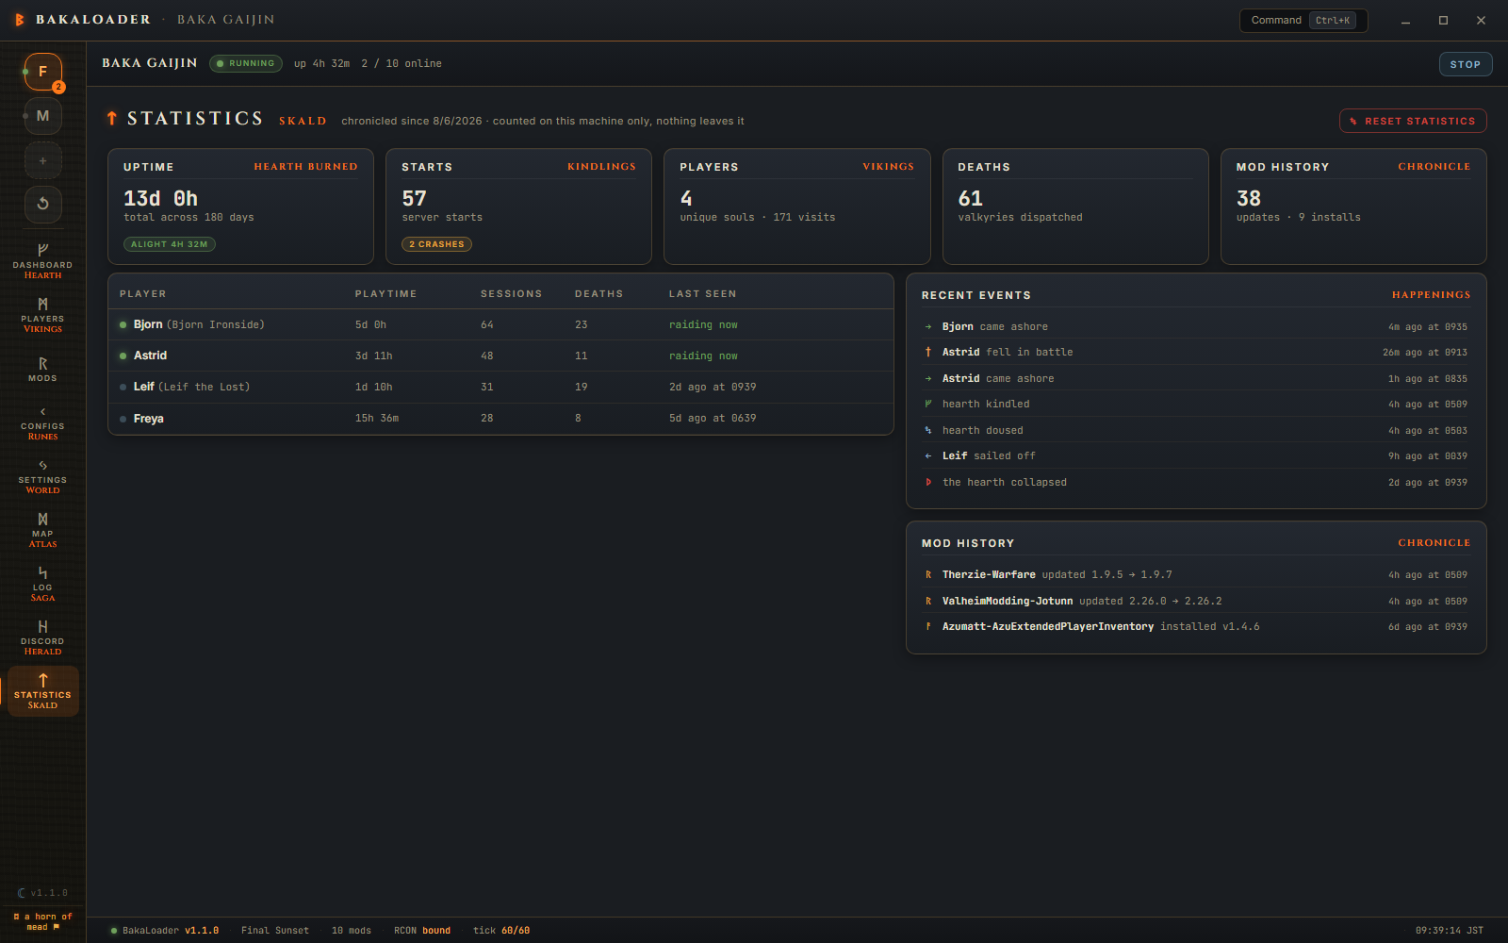Switch to the M server avatar

(42, 116)
